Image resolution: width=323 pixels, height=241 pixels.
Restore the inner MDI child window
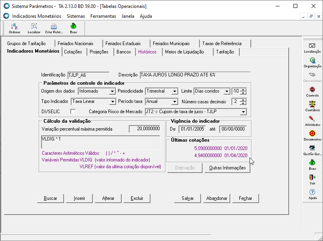[311, 16]
